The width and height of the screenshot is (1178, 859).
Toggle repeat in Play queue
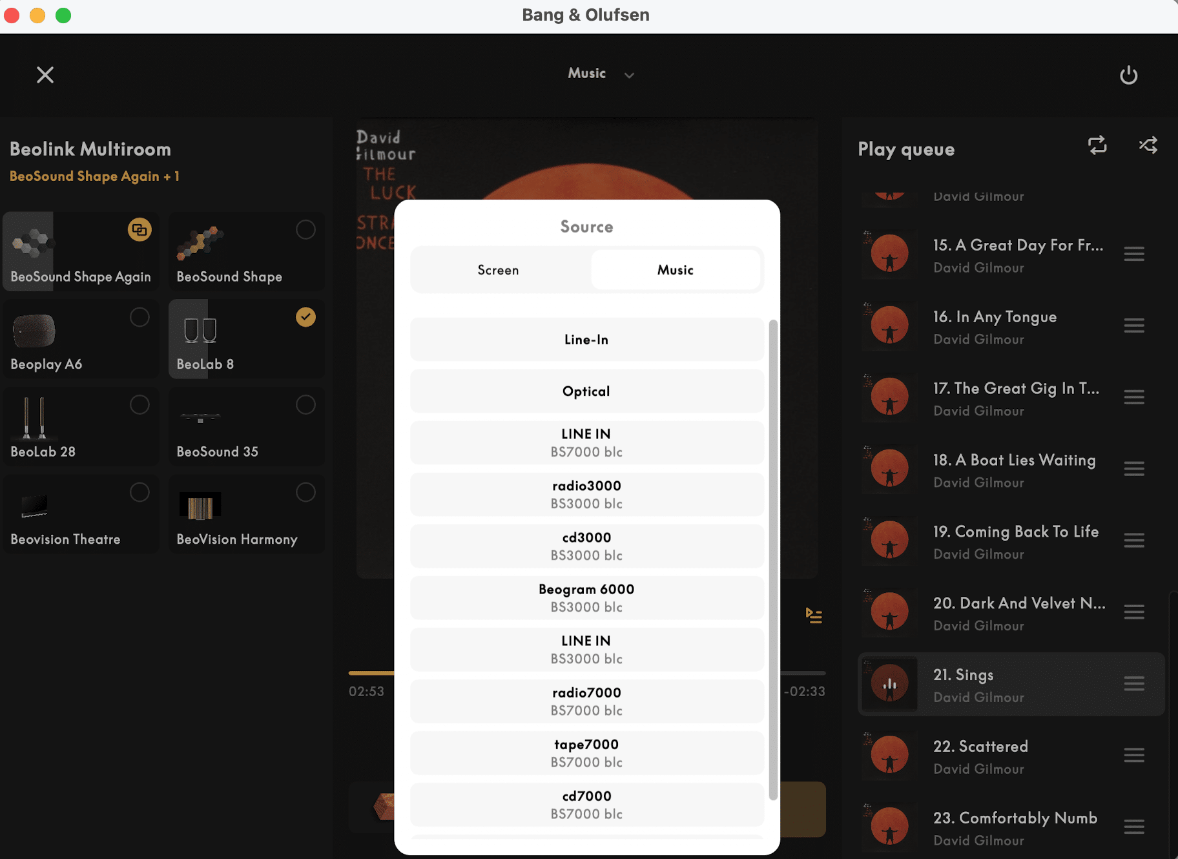(x=1097, y=145)
